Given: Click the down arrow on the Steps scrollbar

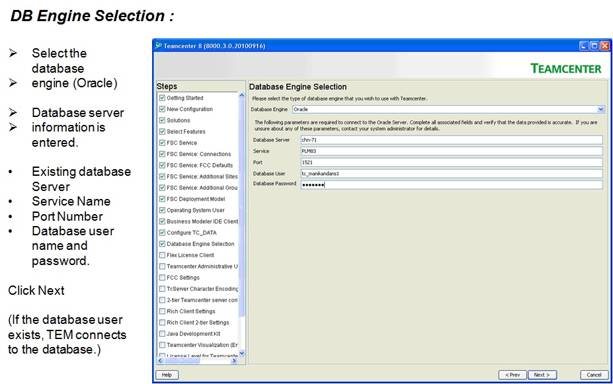Looking at the screenshot, I should pyautogui.click(x=242, y=353).
